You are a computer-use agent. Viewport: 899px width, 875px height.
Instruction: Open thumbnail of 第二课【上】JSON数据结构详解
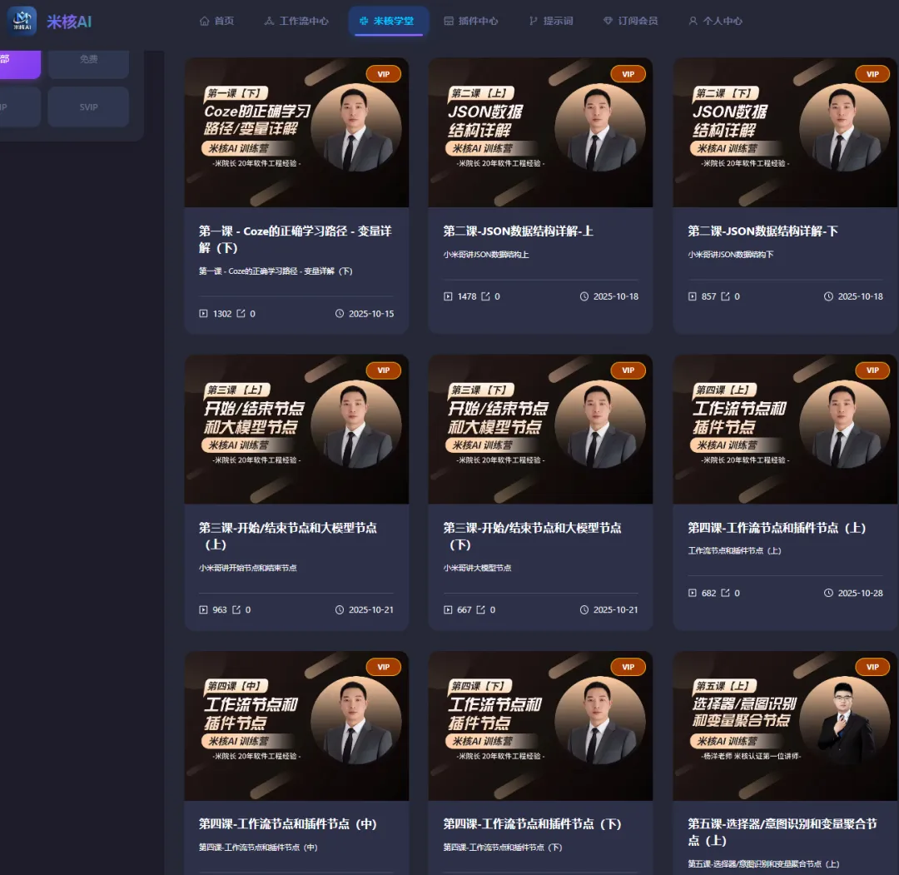(x=541, y=132)
